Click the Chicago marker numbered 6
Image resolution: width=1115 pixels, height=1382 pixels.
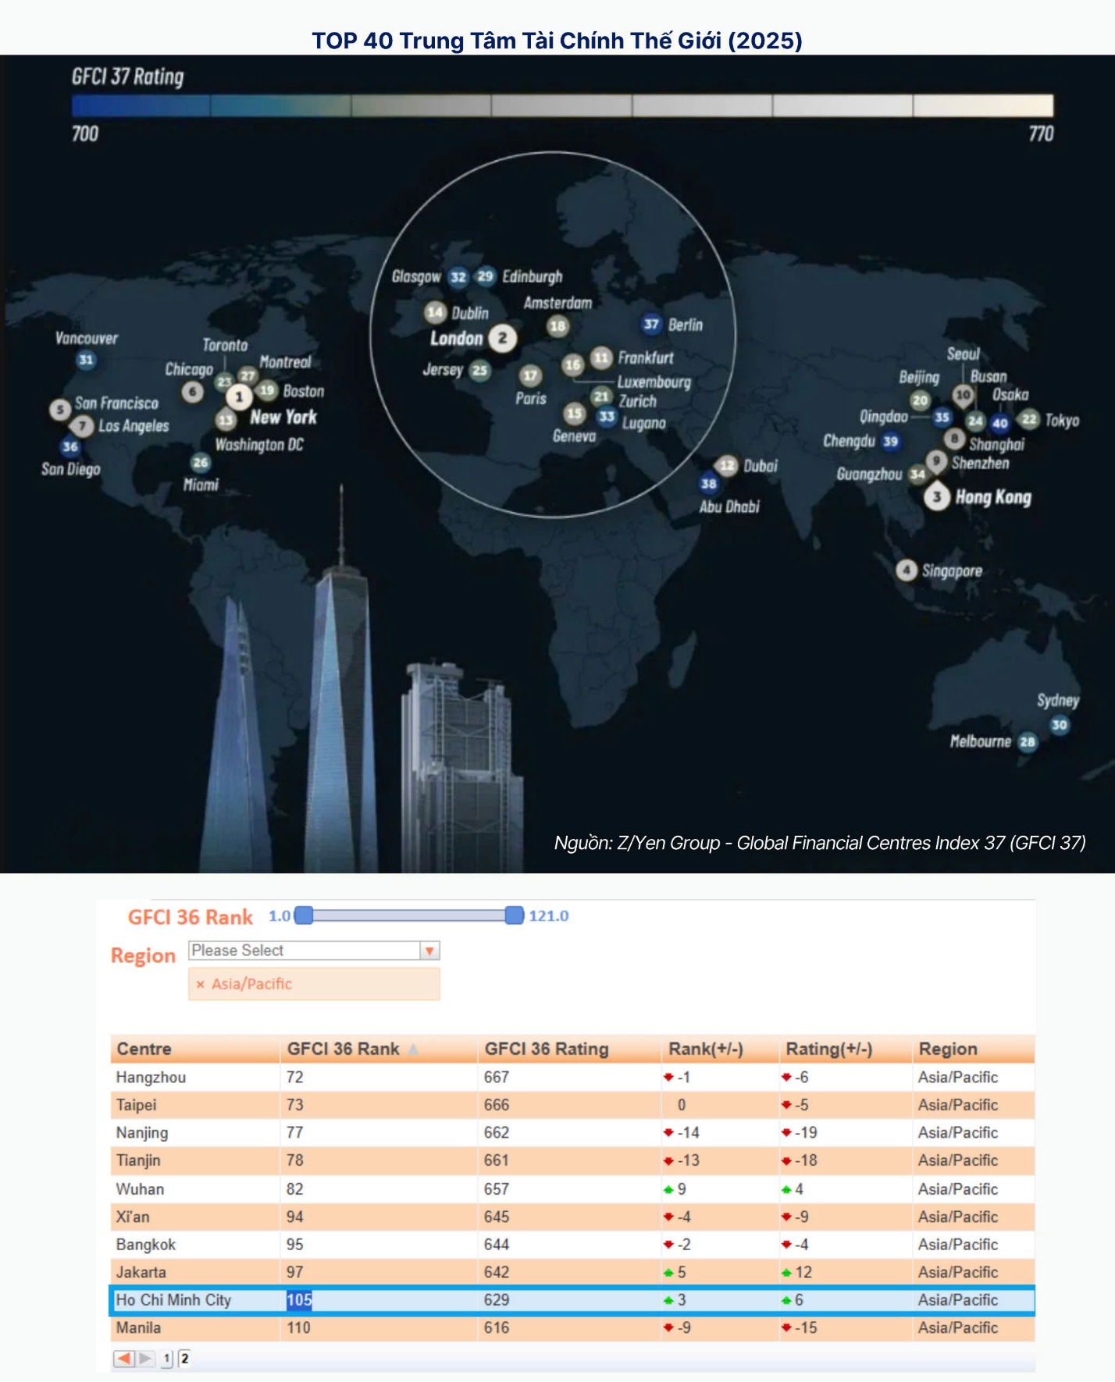click(193, 392)
